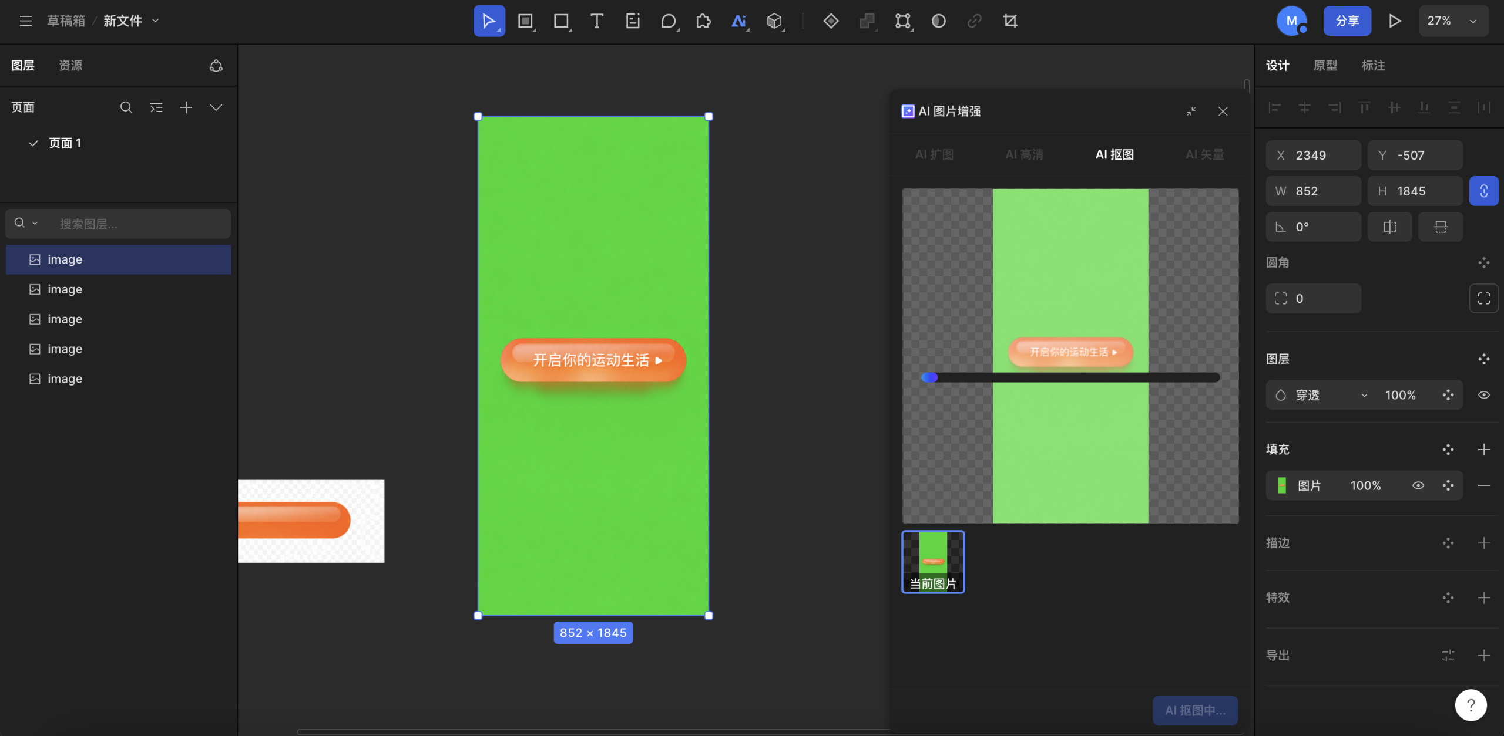Toggle the aspect ratio lock
This screenshot has height=736, width=1504.
tap(1483, 191)
